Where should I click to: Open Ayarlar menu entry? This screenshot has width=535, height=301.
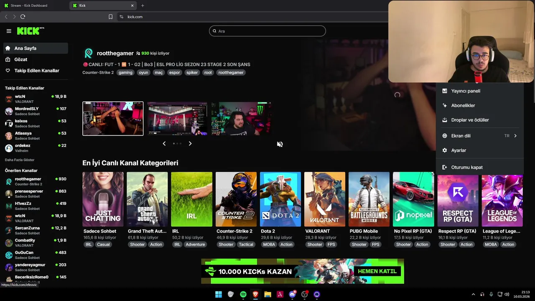(x=480, y=150)
